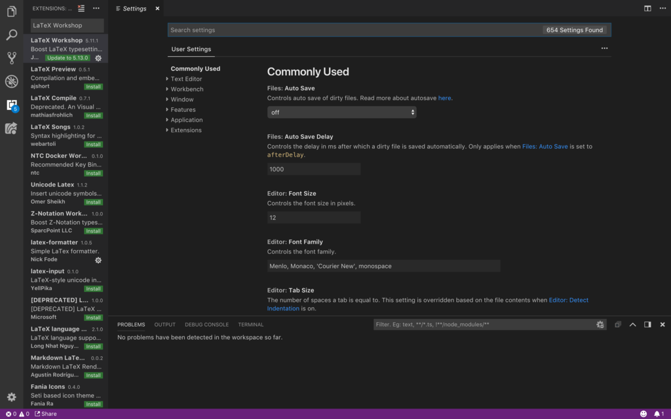Click Share in the status bar
Viewport: 671px width, 419px height.
(46, 414)
